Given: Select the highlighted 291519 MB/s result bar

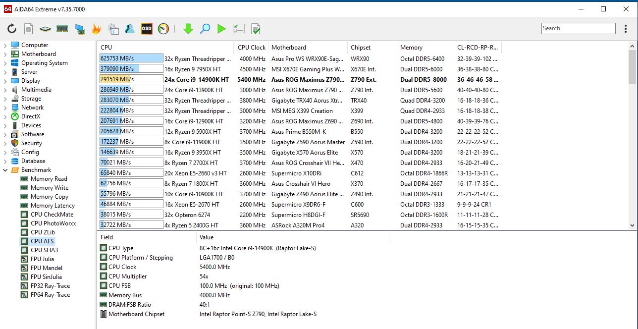Looking at the screenshot, I should [131, 79].
